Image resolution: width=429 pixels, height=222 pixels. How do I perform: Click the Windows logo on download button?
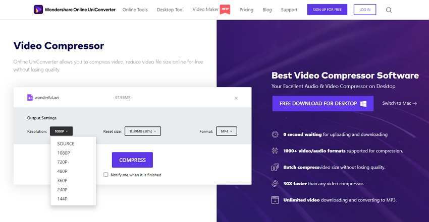pos(363,104)
